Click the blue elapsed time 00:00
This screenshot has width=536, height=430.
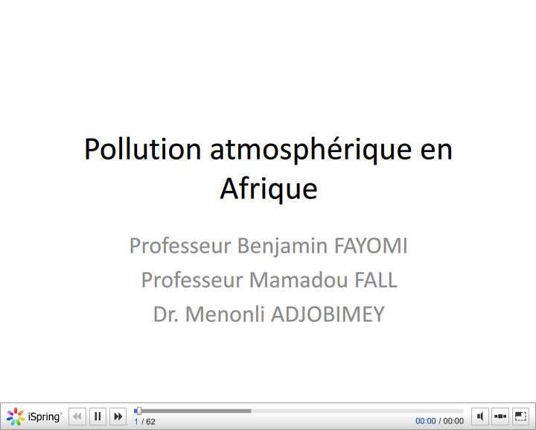425,421
